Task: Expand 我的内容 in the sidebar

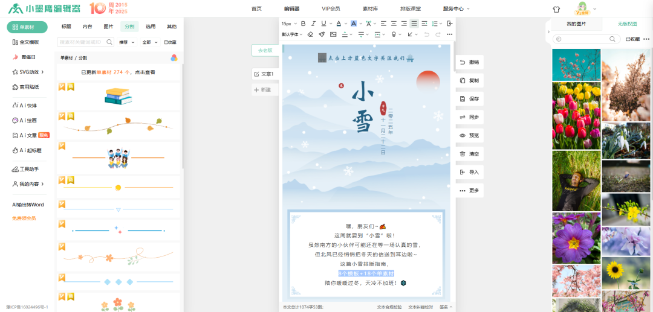Action: 28,183
